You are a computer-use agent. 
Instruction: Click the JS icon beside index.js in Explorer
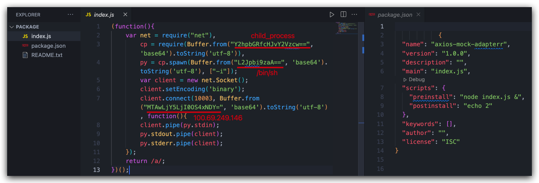(x=25, y=36)
